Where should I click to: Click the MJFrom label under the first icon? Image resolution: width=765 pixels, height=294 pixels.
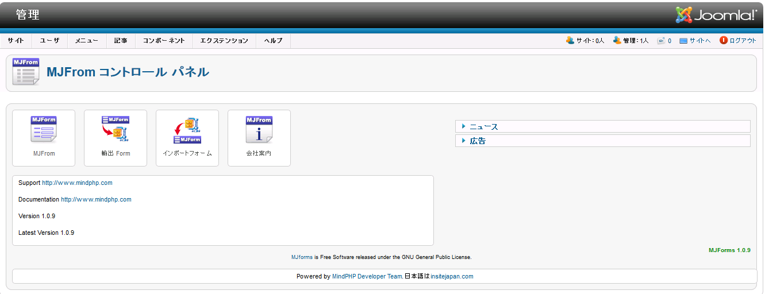(44, 153)
